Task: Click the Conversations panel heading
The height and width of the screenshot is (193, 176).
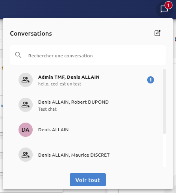Action: pos(31,34)
